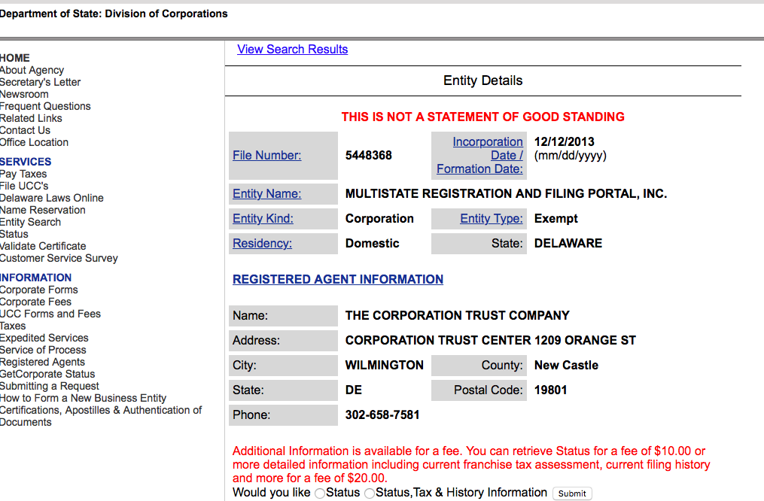
Task: Click the Entity Name label link
Action: [x=266, y=194]
